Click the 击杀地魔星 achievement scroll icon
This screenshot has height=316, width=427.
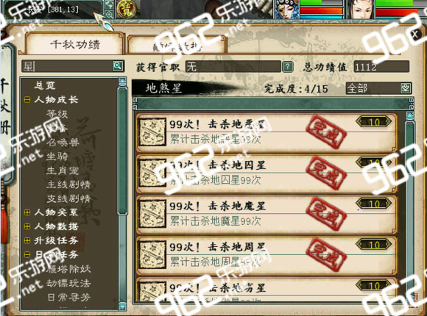point(152,214)
